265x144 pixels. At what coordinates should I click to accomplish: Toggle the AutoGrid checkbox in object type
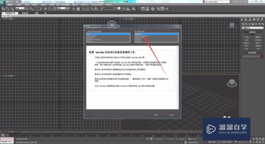pos(246,34)
